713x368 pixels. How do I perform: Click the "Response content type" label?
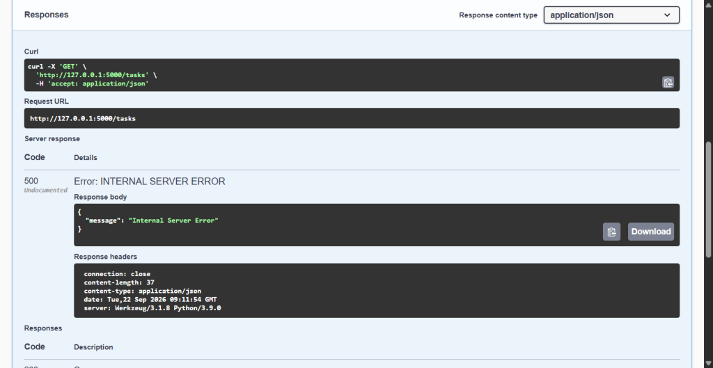(x=498, y=15)
